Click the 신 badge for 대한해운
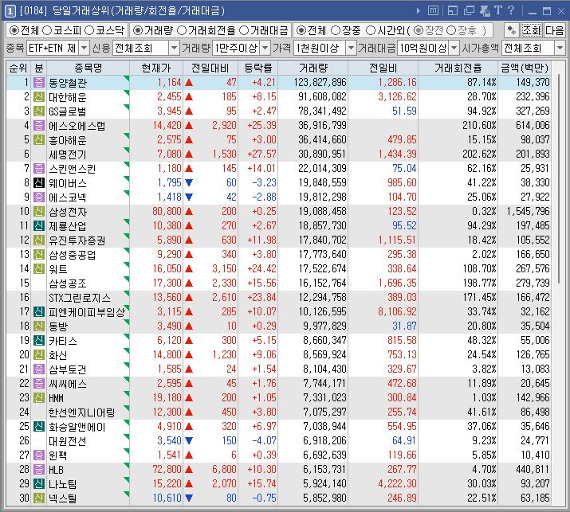The image size is (570, 512). point(39,97)
